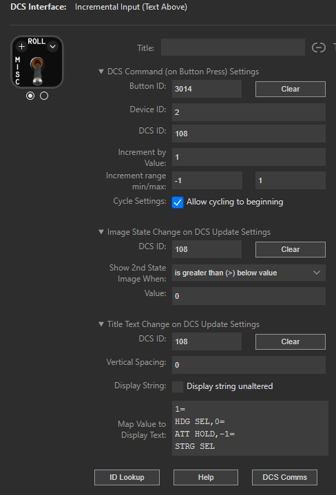Click the Title text input field
Image resolution: width=336 pixels, height=495 pixels.
point(233,48)
